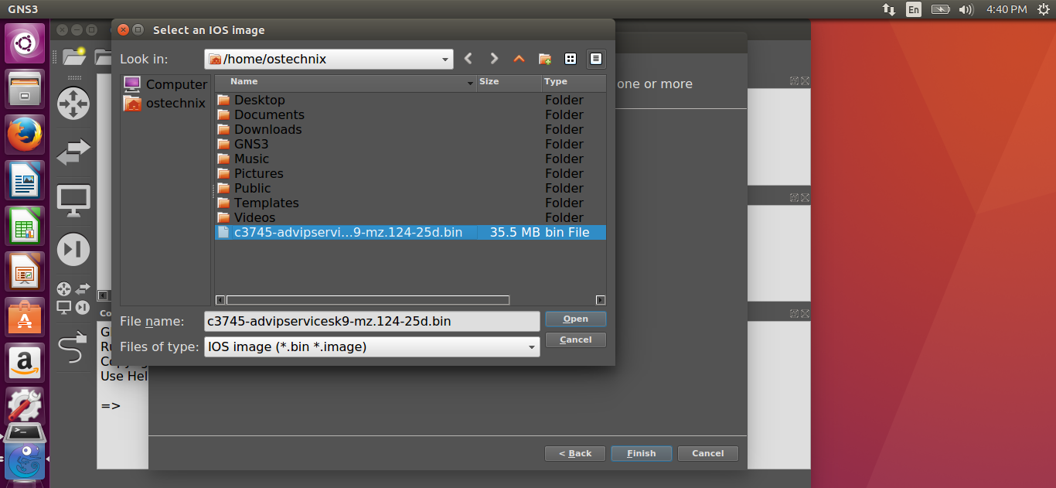Select the Downloads folder
The height and width of the screenshot is (488, 1056).
[410, 129]
